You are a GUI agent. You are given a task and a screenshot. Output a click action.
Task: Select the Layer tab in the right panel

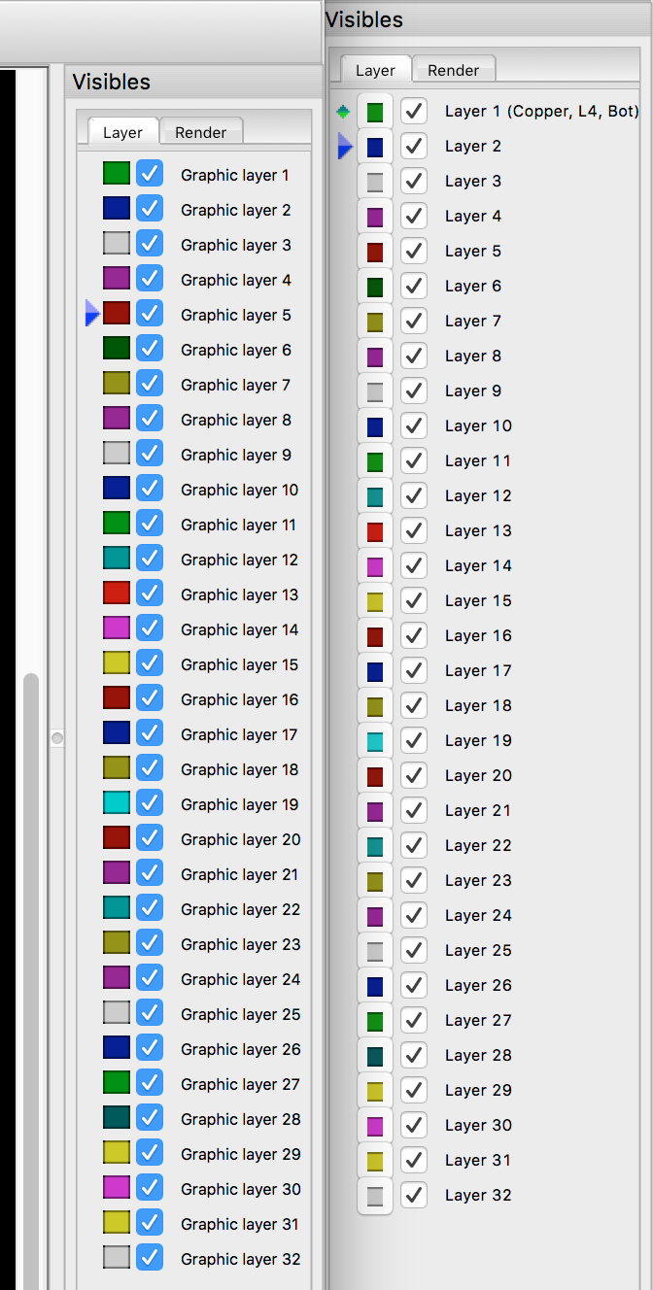[375, 70]
